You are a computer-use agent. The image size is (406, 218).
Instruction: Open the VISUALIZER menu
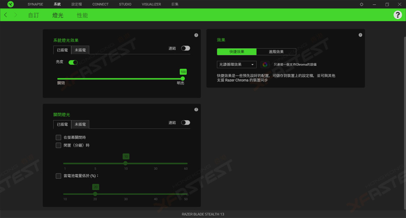pyautogui.click(x=151, y=4)
